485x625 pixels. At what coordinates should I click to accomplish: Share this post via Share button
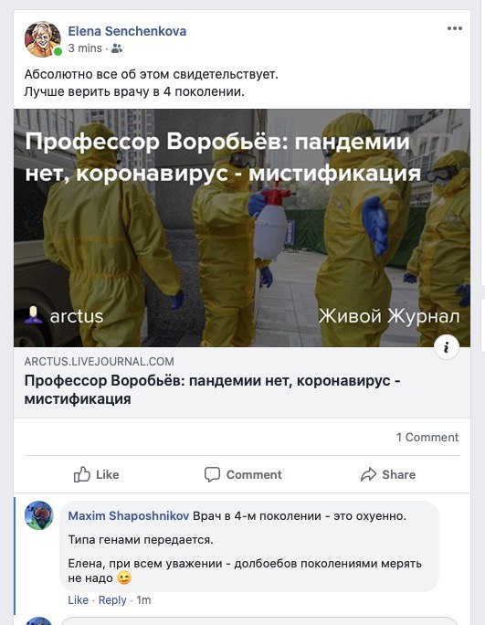pos(388,474)
